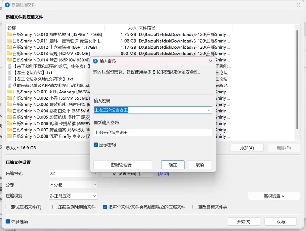Disable 把每个文件/文件夹添加到独立的压缩文件
This screenshot has height=231, width=306.
105,206
